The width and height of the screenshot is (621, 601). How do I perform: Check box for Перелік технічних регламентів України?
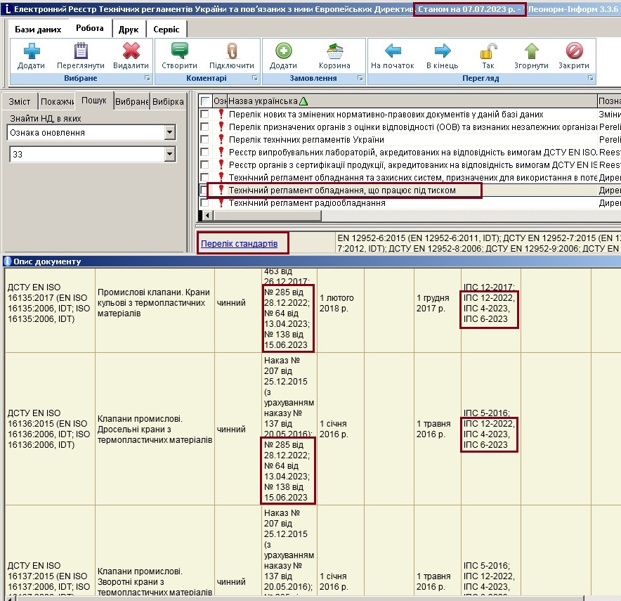click(x=204, y=139)
